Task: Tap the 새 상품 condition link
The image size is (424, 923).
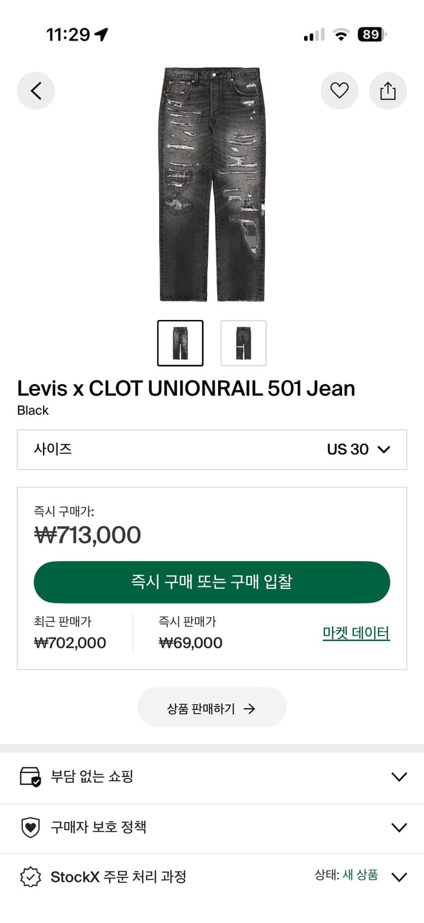Action: (361, 876)
